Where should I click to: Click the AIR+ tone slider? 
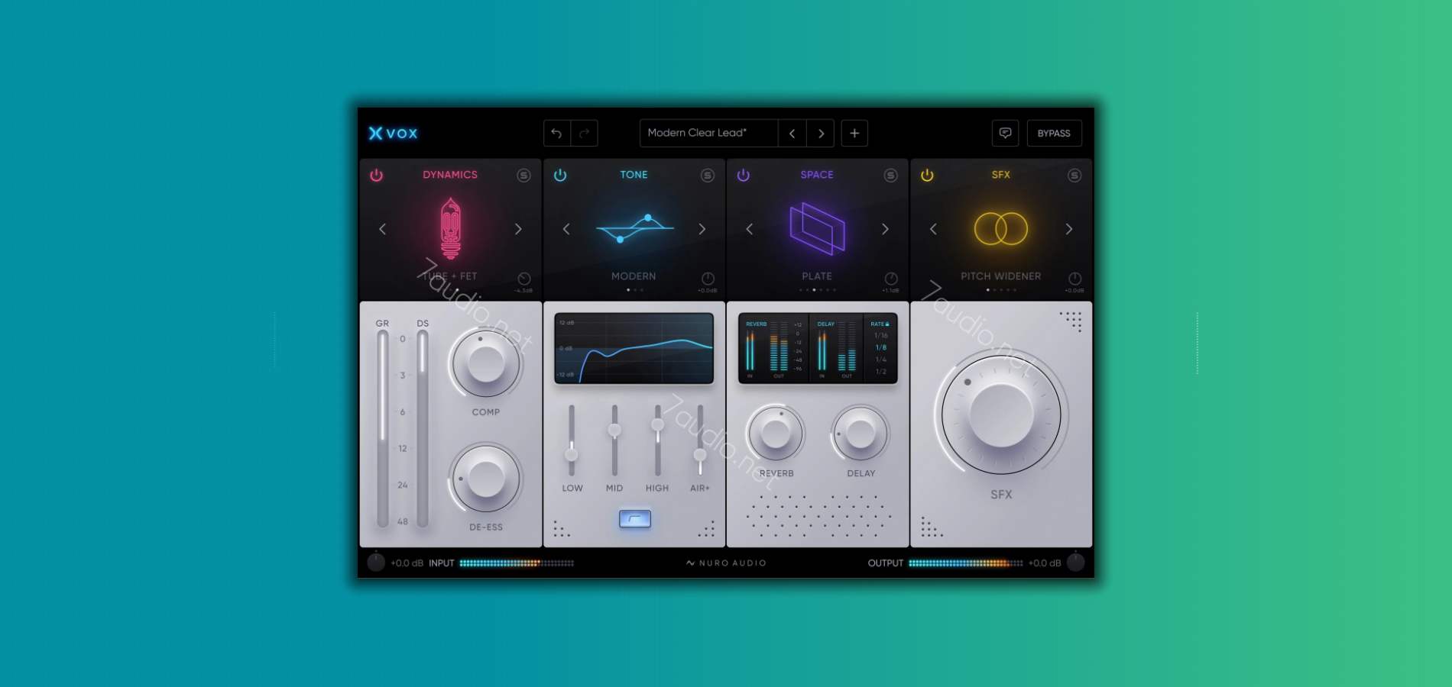click(x=700, y=441)
